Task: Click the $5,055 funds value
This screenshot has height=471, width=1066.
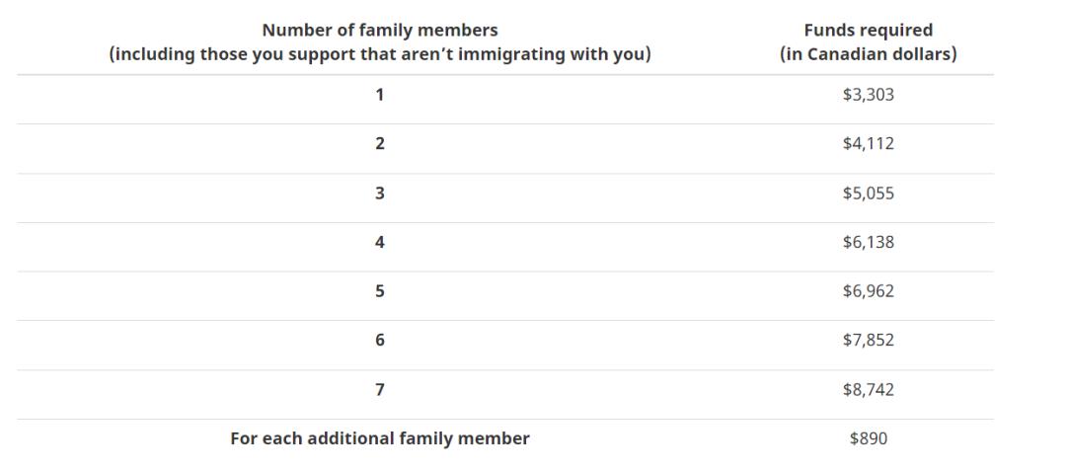Action: pyautogui.click(x=868, y=194)
